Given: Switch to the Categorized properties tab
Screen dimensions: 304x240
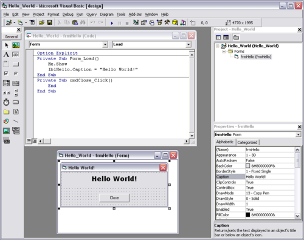Looking at the screenshot, I should click(x=247, y=142).
